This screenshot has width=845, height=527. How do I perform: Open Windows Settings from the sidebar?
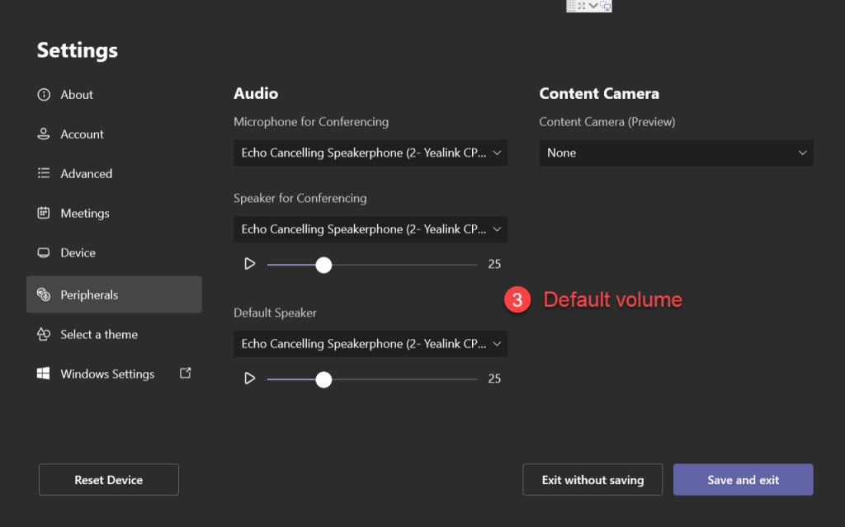106,374
